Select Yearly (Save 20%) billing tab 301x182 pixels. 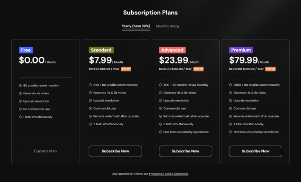pyautogui.click(x=136, y=26)
